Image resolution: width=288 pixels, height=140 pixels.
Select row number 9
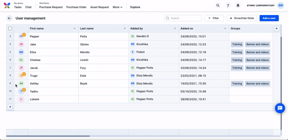(10, 83)
